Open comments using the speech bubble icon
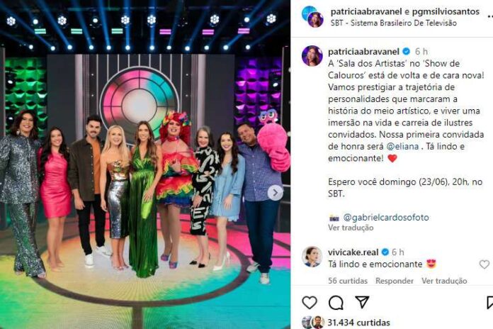This screenshot has height=329, width=493. tap(336, 303)
